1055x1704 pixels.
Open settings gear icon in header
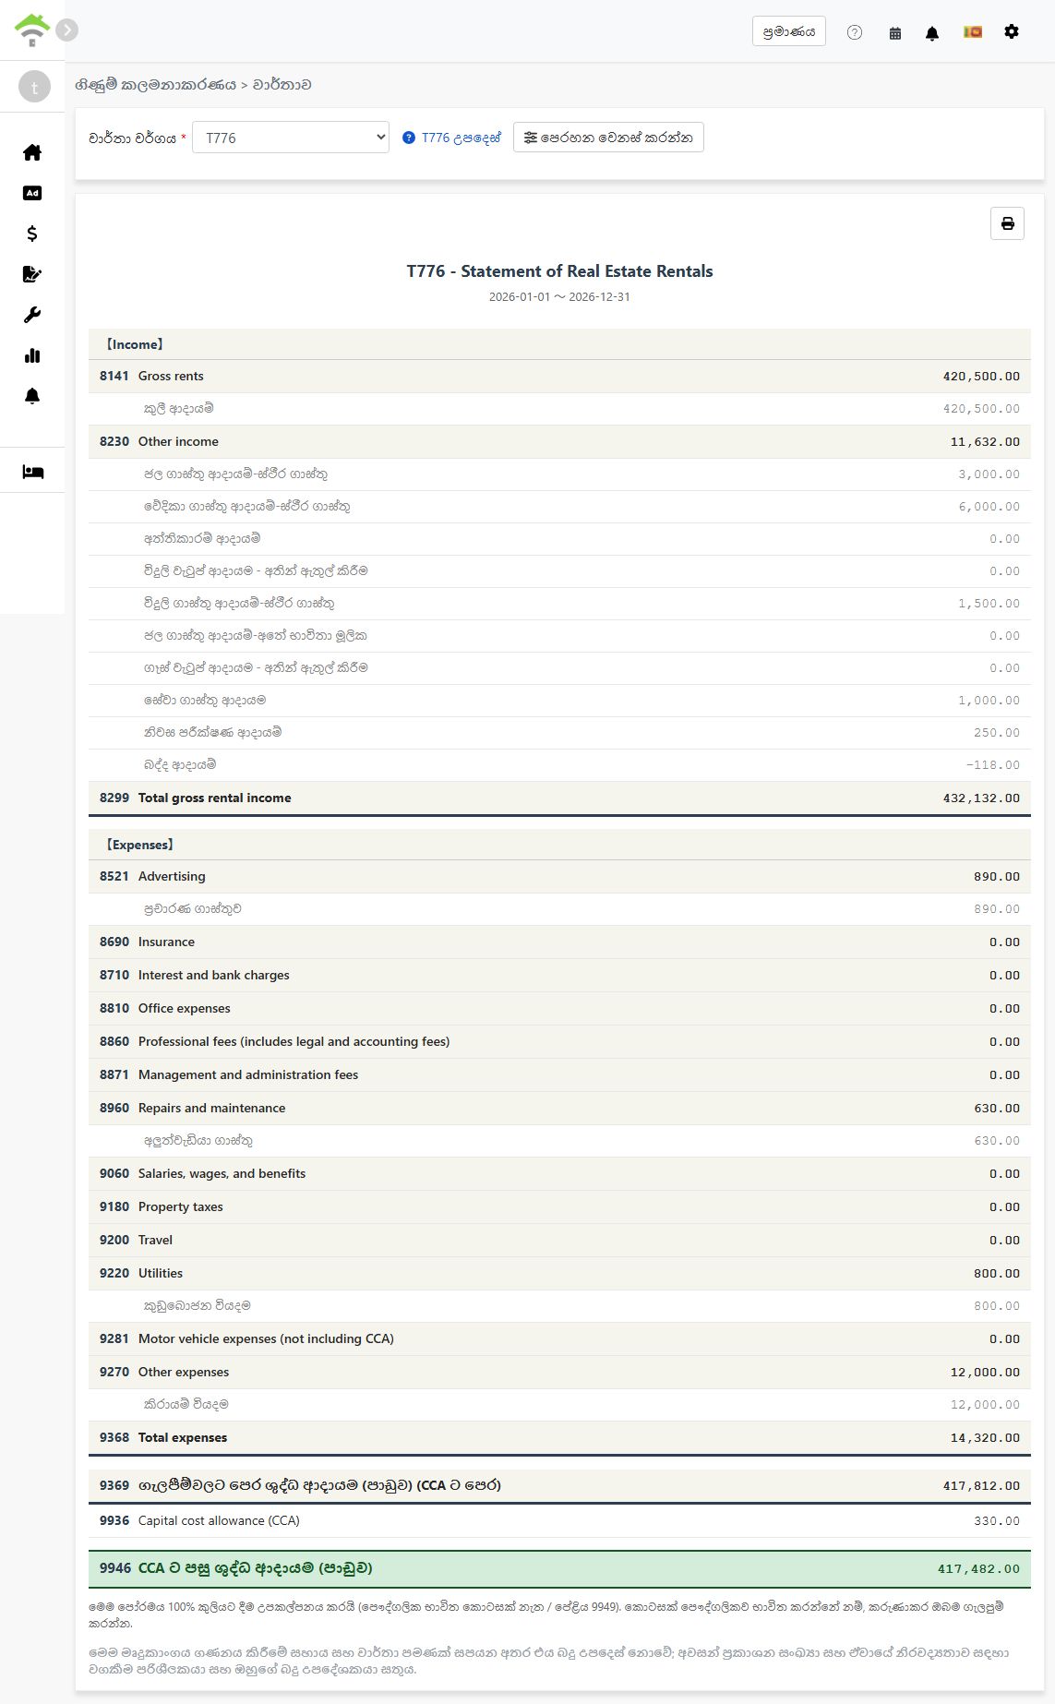[x=1012, y=31]
